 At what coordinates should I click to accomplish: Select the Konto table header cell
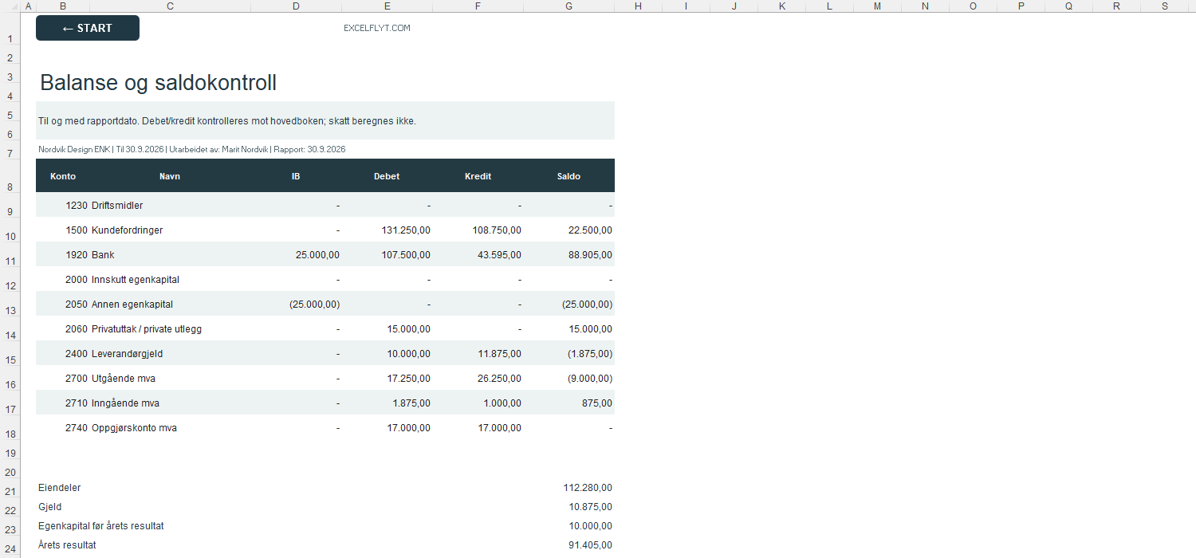click(63, 176)
